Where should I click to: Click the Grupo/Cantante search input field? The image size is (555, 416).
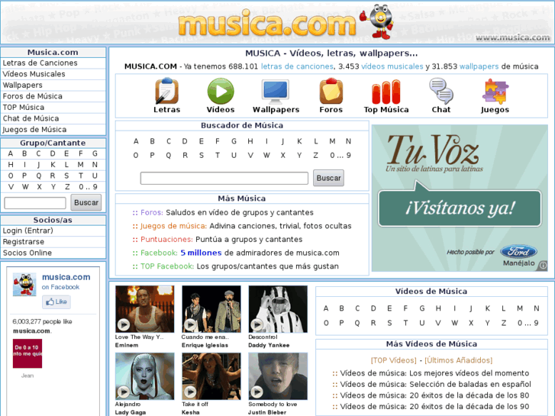[x=35, y=203]
